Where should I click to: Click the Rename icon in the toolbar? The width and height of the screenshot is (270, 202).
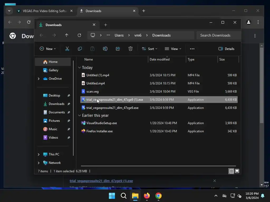(105, 49)
